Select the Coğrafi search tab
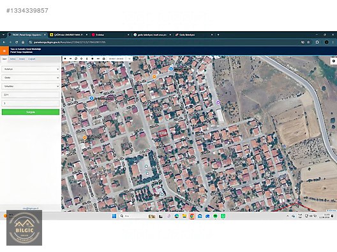This screenshot has height=252, width=337. tap(32, 59)
